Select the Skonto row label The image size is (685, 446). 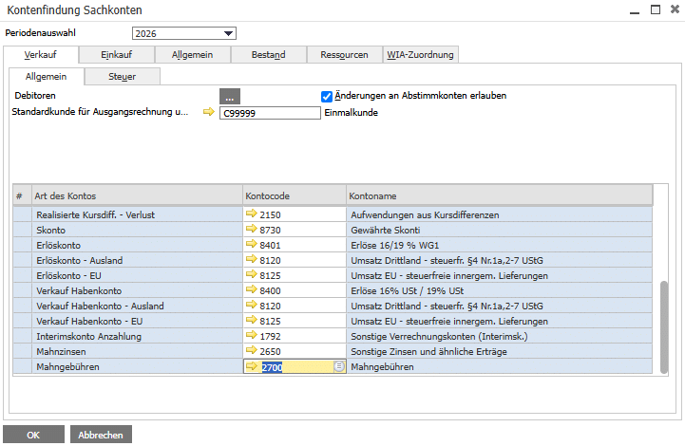click(50, 230)
